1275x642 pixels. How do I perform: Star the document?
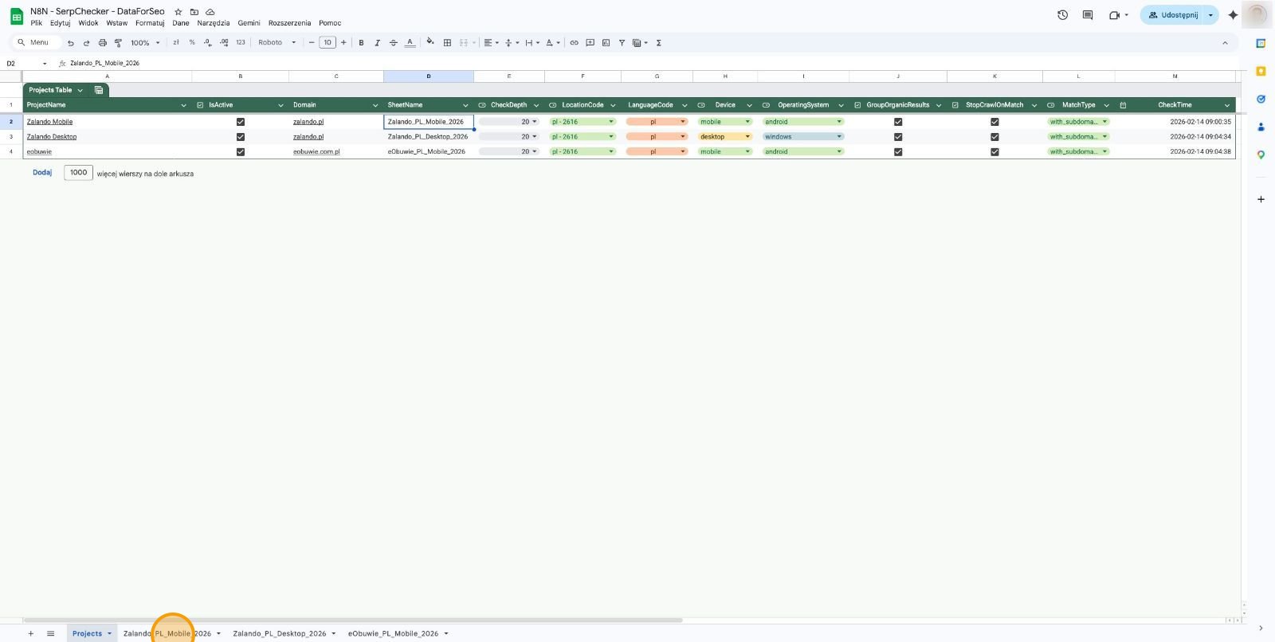click(x=178, y=12)
